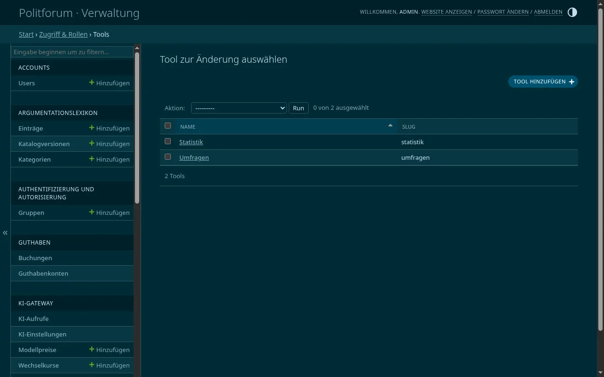Click the Tool hinzufügen button
This screenshot has height=377, width=604.
coord(543,82)
